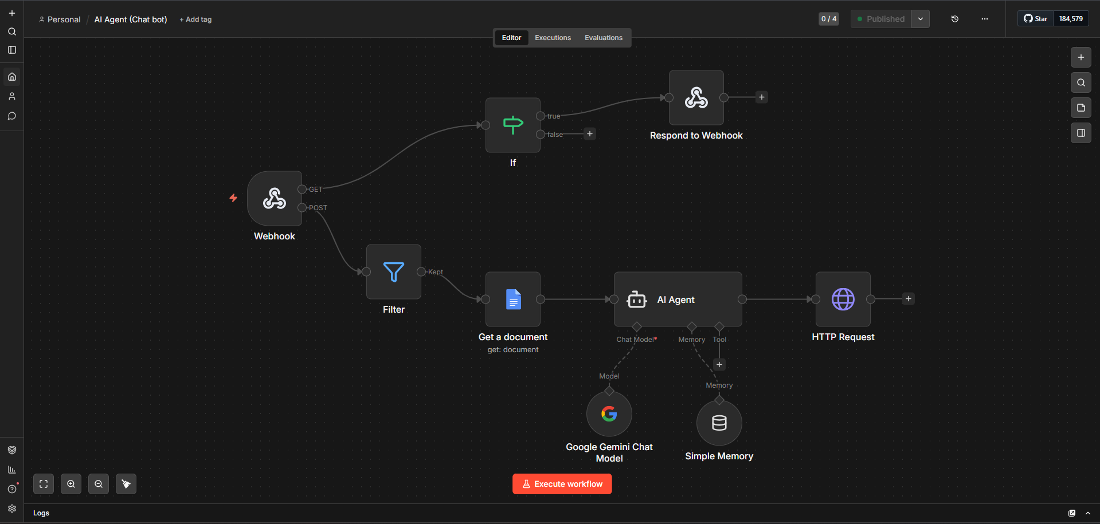The image size is (1100, 524).
Task: Open the Respond to Webhook node
Action: coord(696,97)
